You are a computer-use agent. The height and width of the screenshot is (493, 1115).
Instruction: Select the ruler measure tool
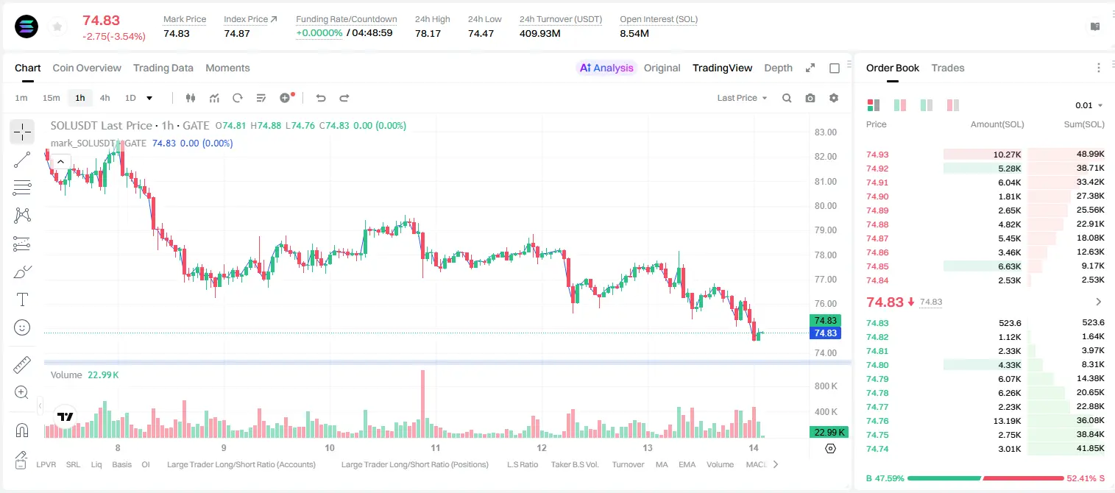pyautogui.click(x=22, y=364)
